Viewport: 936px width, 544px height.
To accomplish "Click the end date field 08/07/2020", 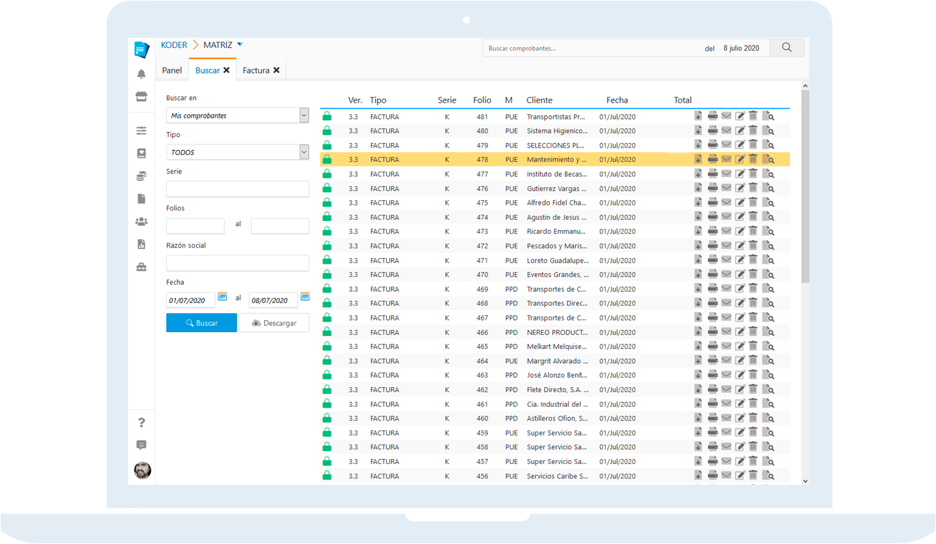I will (274, 300).
